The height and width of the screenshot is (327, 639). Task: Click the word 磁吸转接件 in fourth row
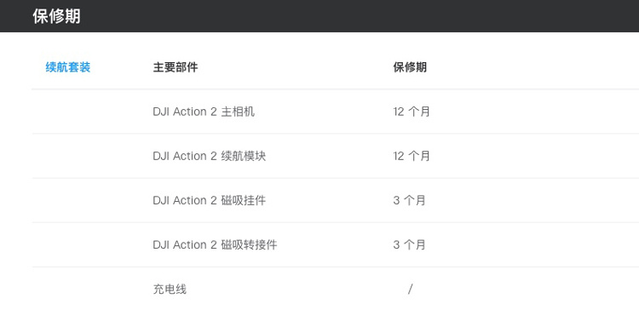(x=250, y=244)
